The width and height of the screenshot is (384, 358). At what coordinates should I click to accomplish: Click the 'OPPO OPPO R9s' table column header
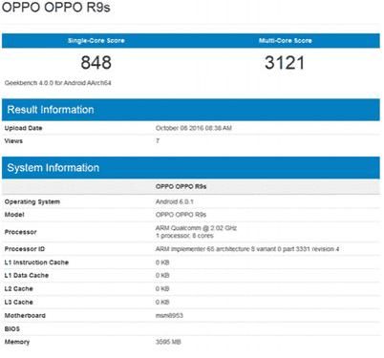[181, 186]
